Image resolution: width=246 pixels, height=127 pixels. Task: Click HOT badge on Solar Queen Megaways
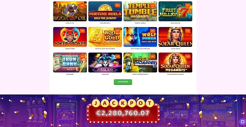(188, 56)
